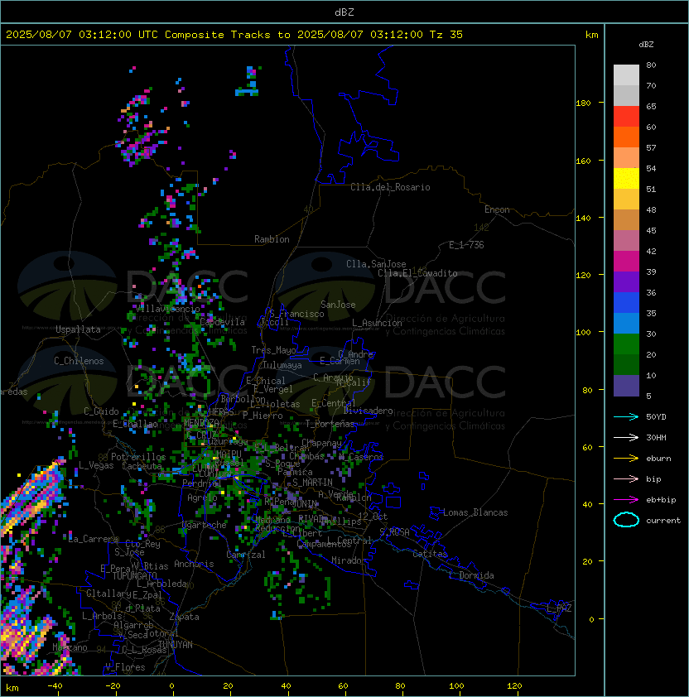Click the dBZ title at the top

[344, 12]
